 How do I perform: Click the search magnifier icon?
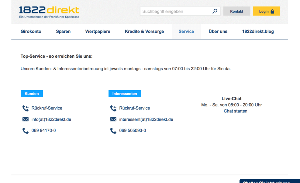pyautogui.click(x=215, y=11)
